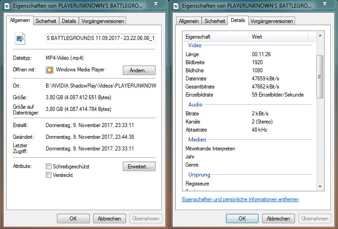Image resolution: width=338 pixels, height=229 pixels.
Task: Select the Gesamtbitrate value 47662 kBit/s
Action: tap(265, 87)
